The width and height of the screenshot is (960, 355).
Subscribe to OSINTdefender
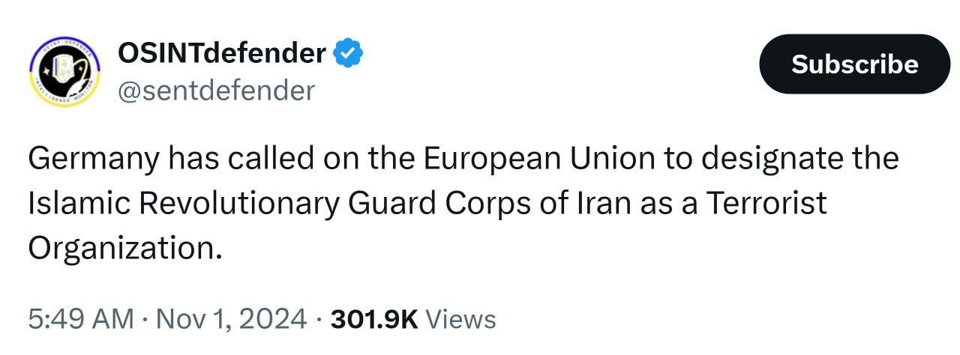pyautogui.click(x=855, y=64)
